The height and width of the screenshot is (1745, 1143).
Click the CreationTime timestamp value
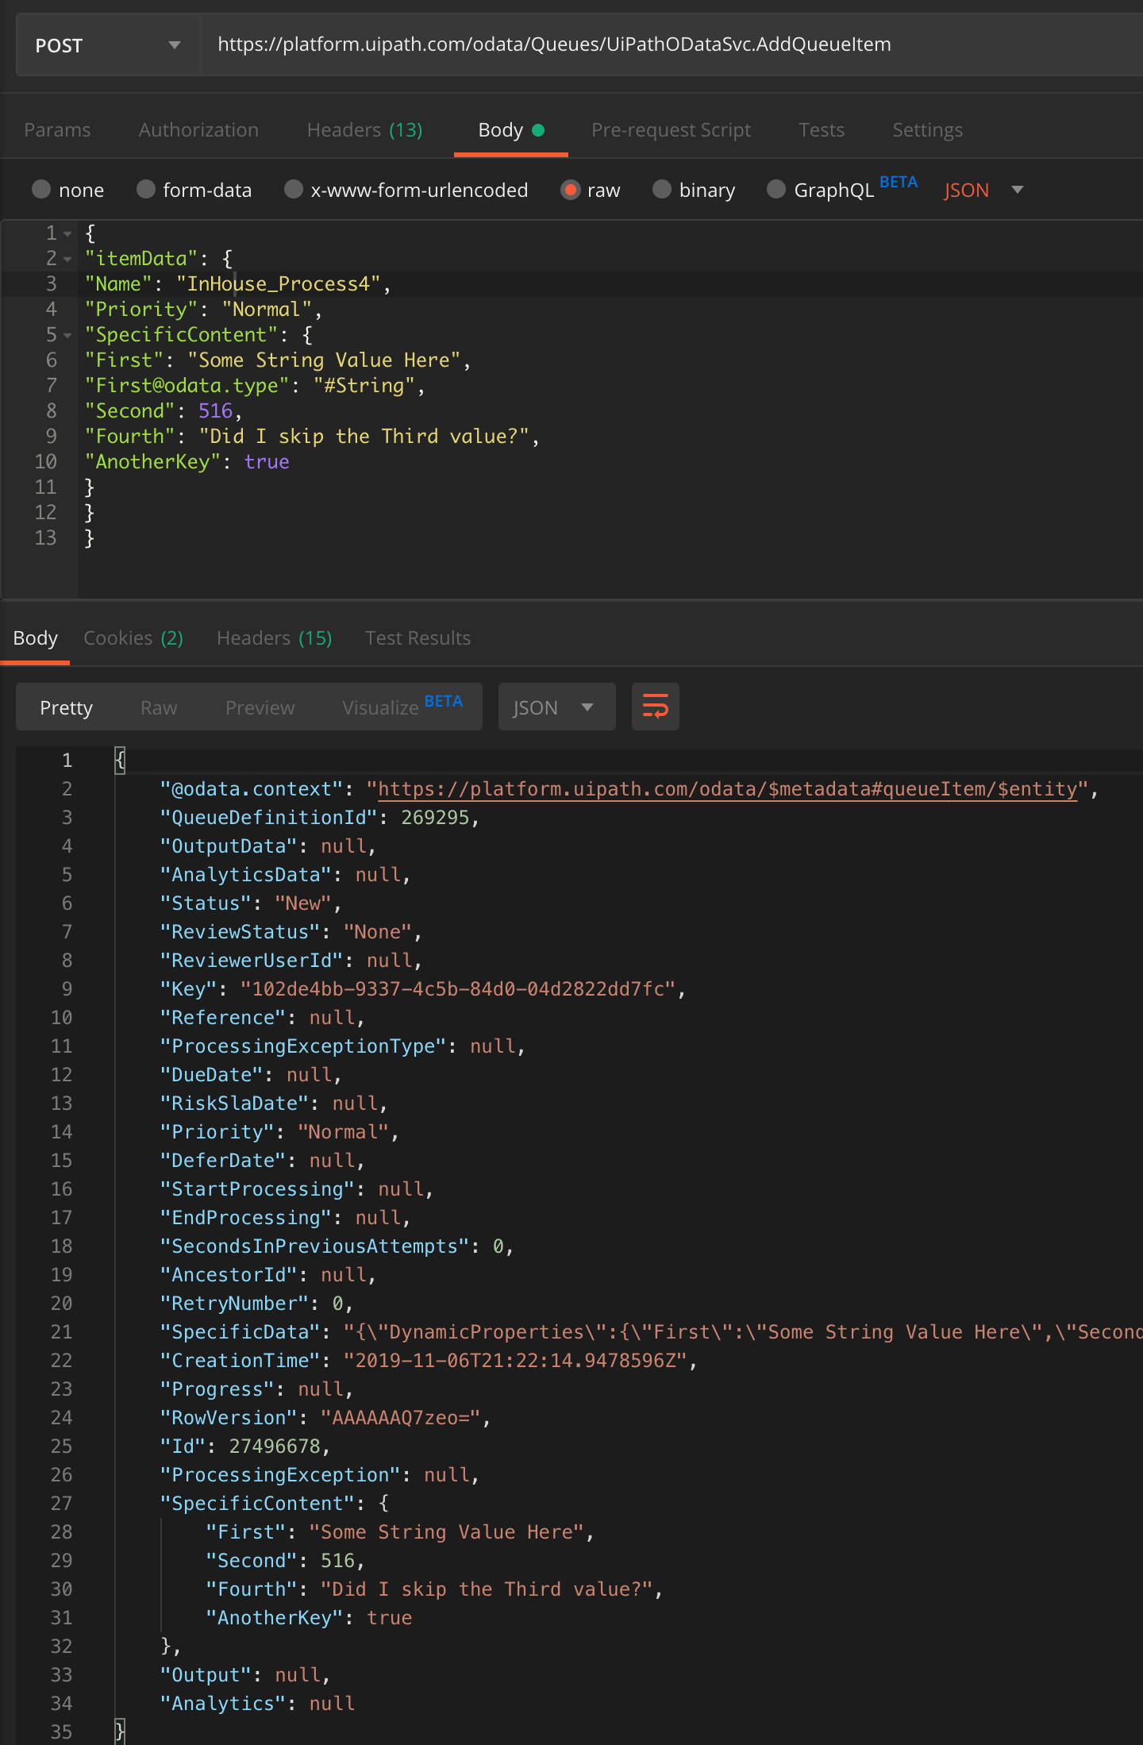pyautogui.click(x=514, y=1361)
